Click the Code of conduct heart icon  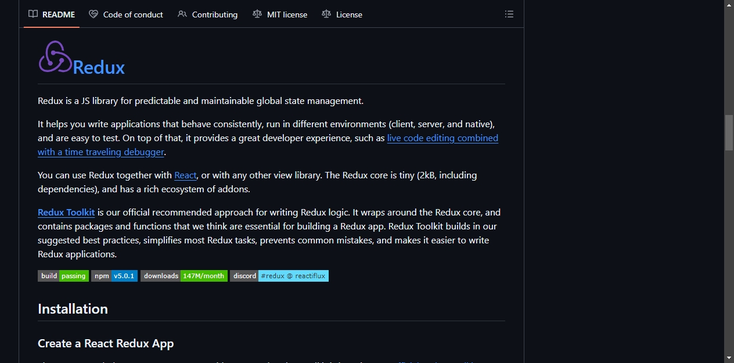point(93,15)
